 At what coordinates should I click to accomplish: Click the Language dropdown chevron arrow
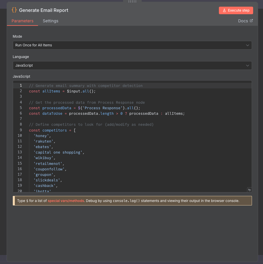pyautogui.click(x=248, y=65)
